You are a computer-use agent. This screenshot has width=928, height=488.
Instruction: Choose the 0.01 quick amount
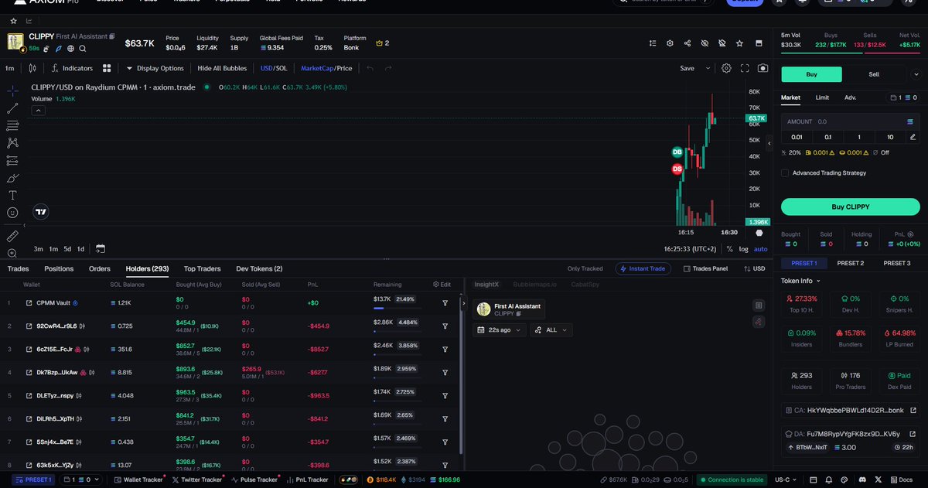tap(797, 137)
